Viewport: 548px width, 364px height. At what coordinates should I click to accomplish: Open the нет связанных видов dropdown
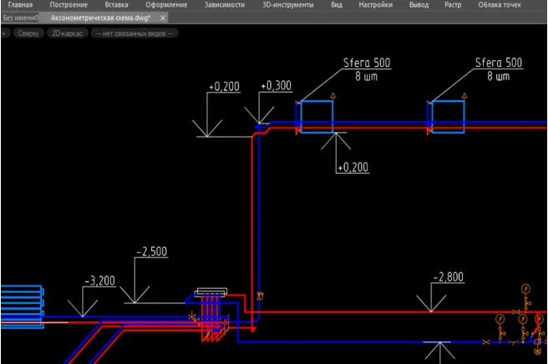pos(134,33)
